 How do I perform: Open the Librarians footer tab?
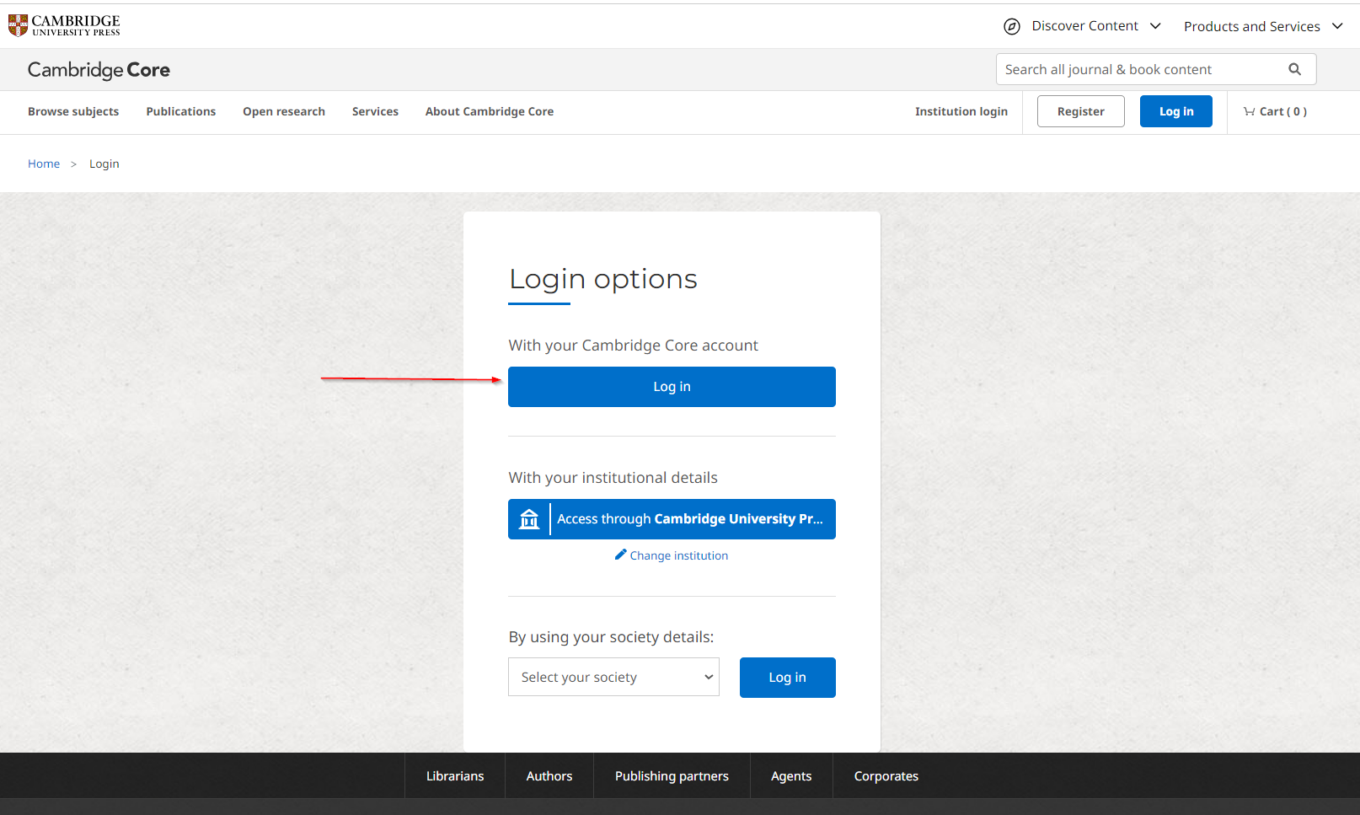click(454, 775)
